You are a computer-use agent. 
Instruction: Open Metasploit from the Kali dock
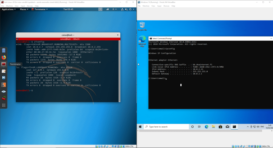pyautogui.click(x=4, y=78)
